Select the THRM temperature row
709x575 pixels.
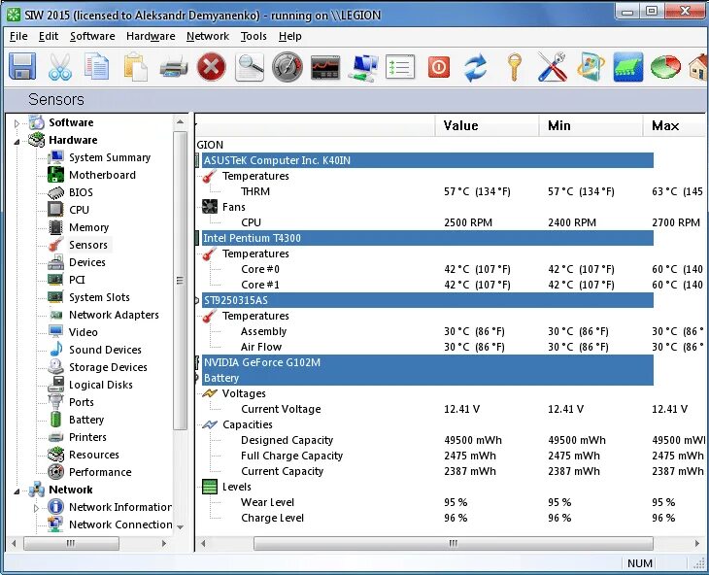(450, 191)
